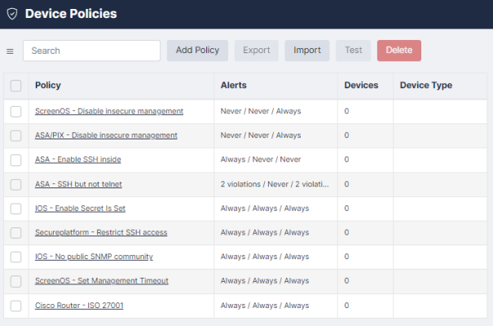Screen dimensions: 493x326
Task: Tick the checkbox for Cisco Router - ISO 27001
Action: pos(16,306)
